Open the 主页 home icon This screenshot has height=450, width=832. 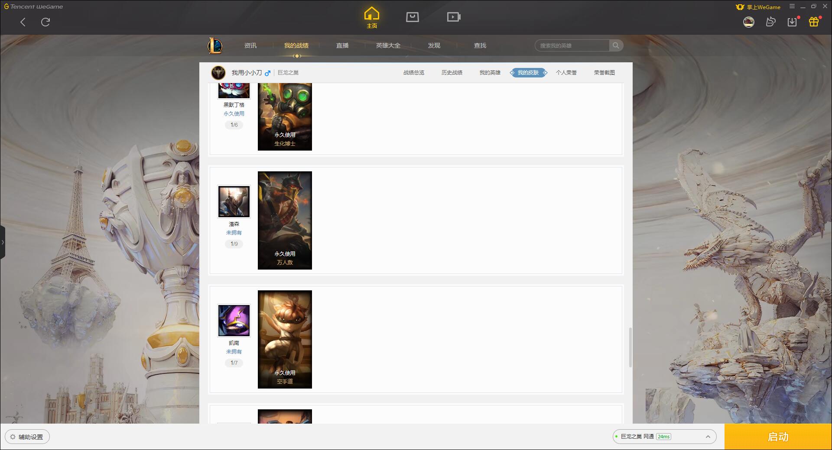(372, 18)
